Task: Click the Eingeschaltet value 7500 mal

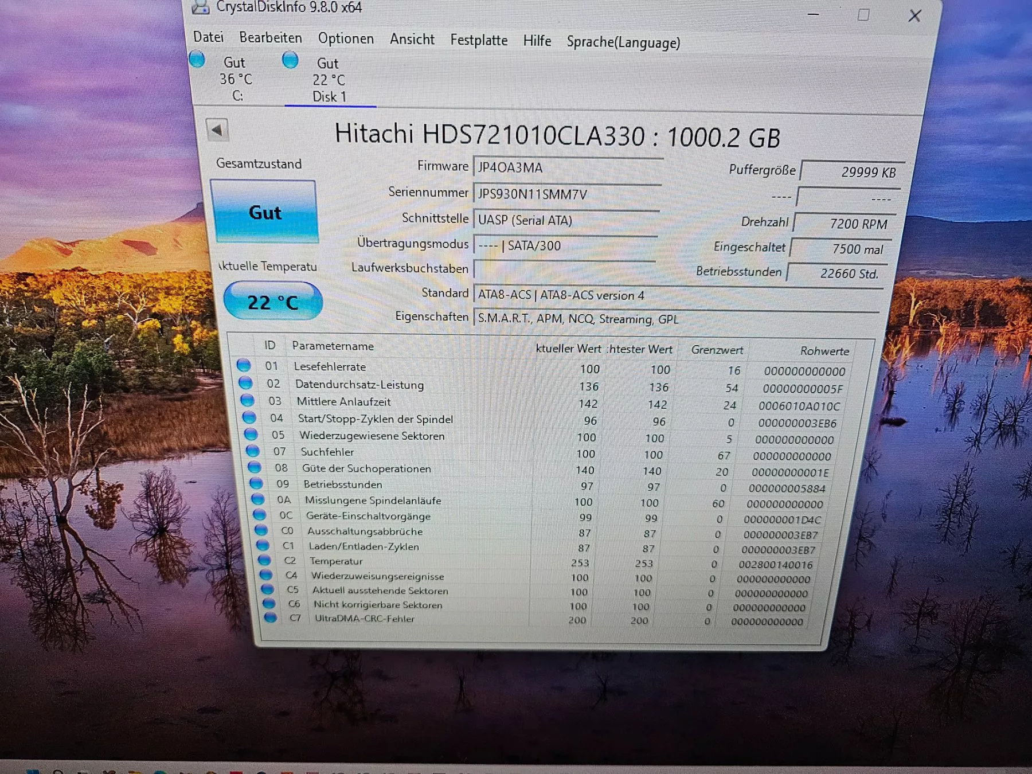Action: (x=842, y=249)
